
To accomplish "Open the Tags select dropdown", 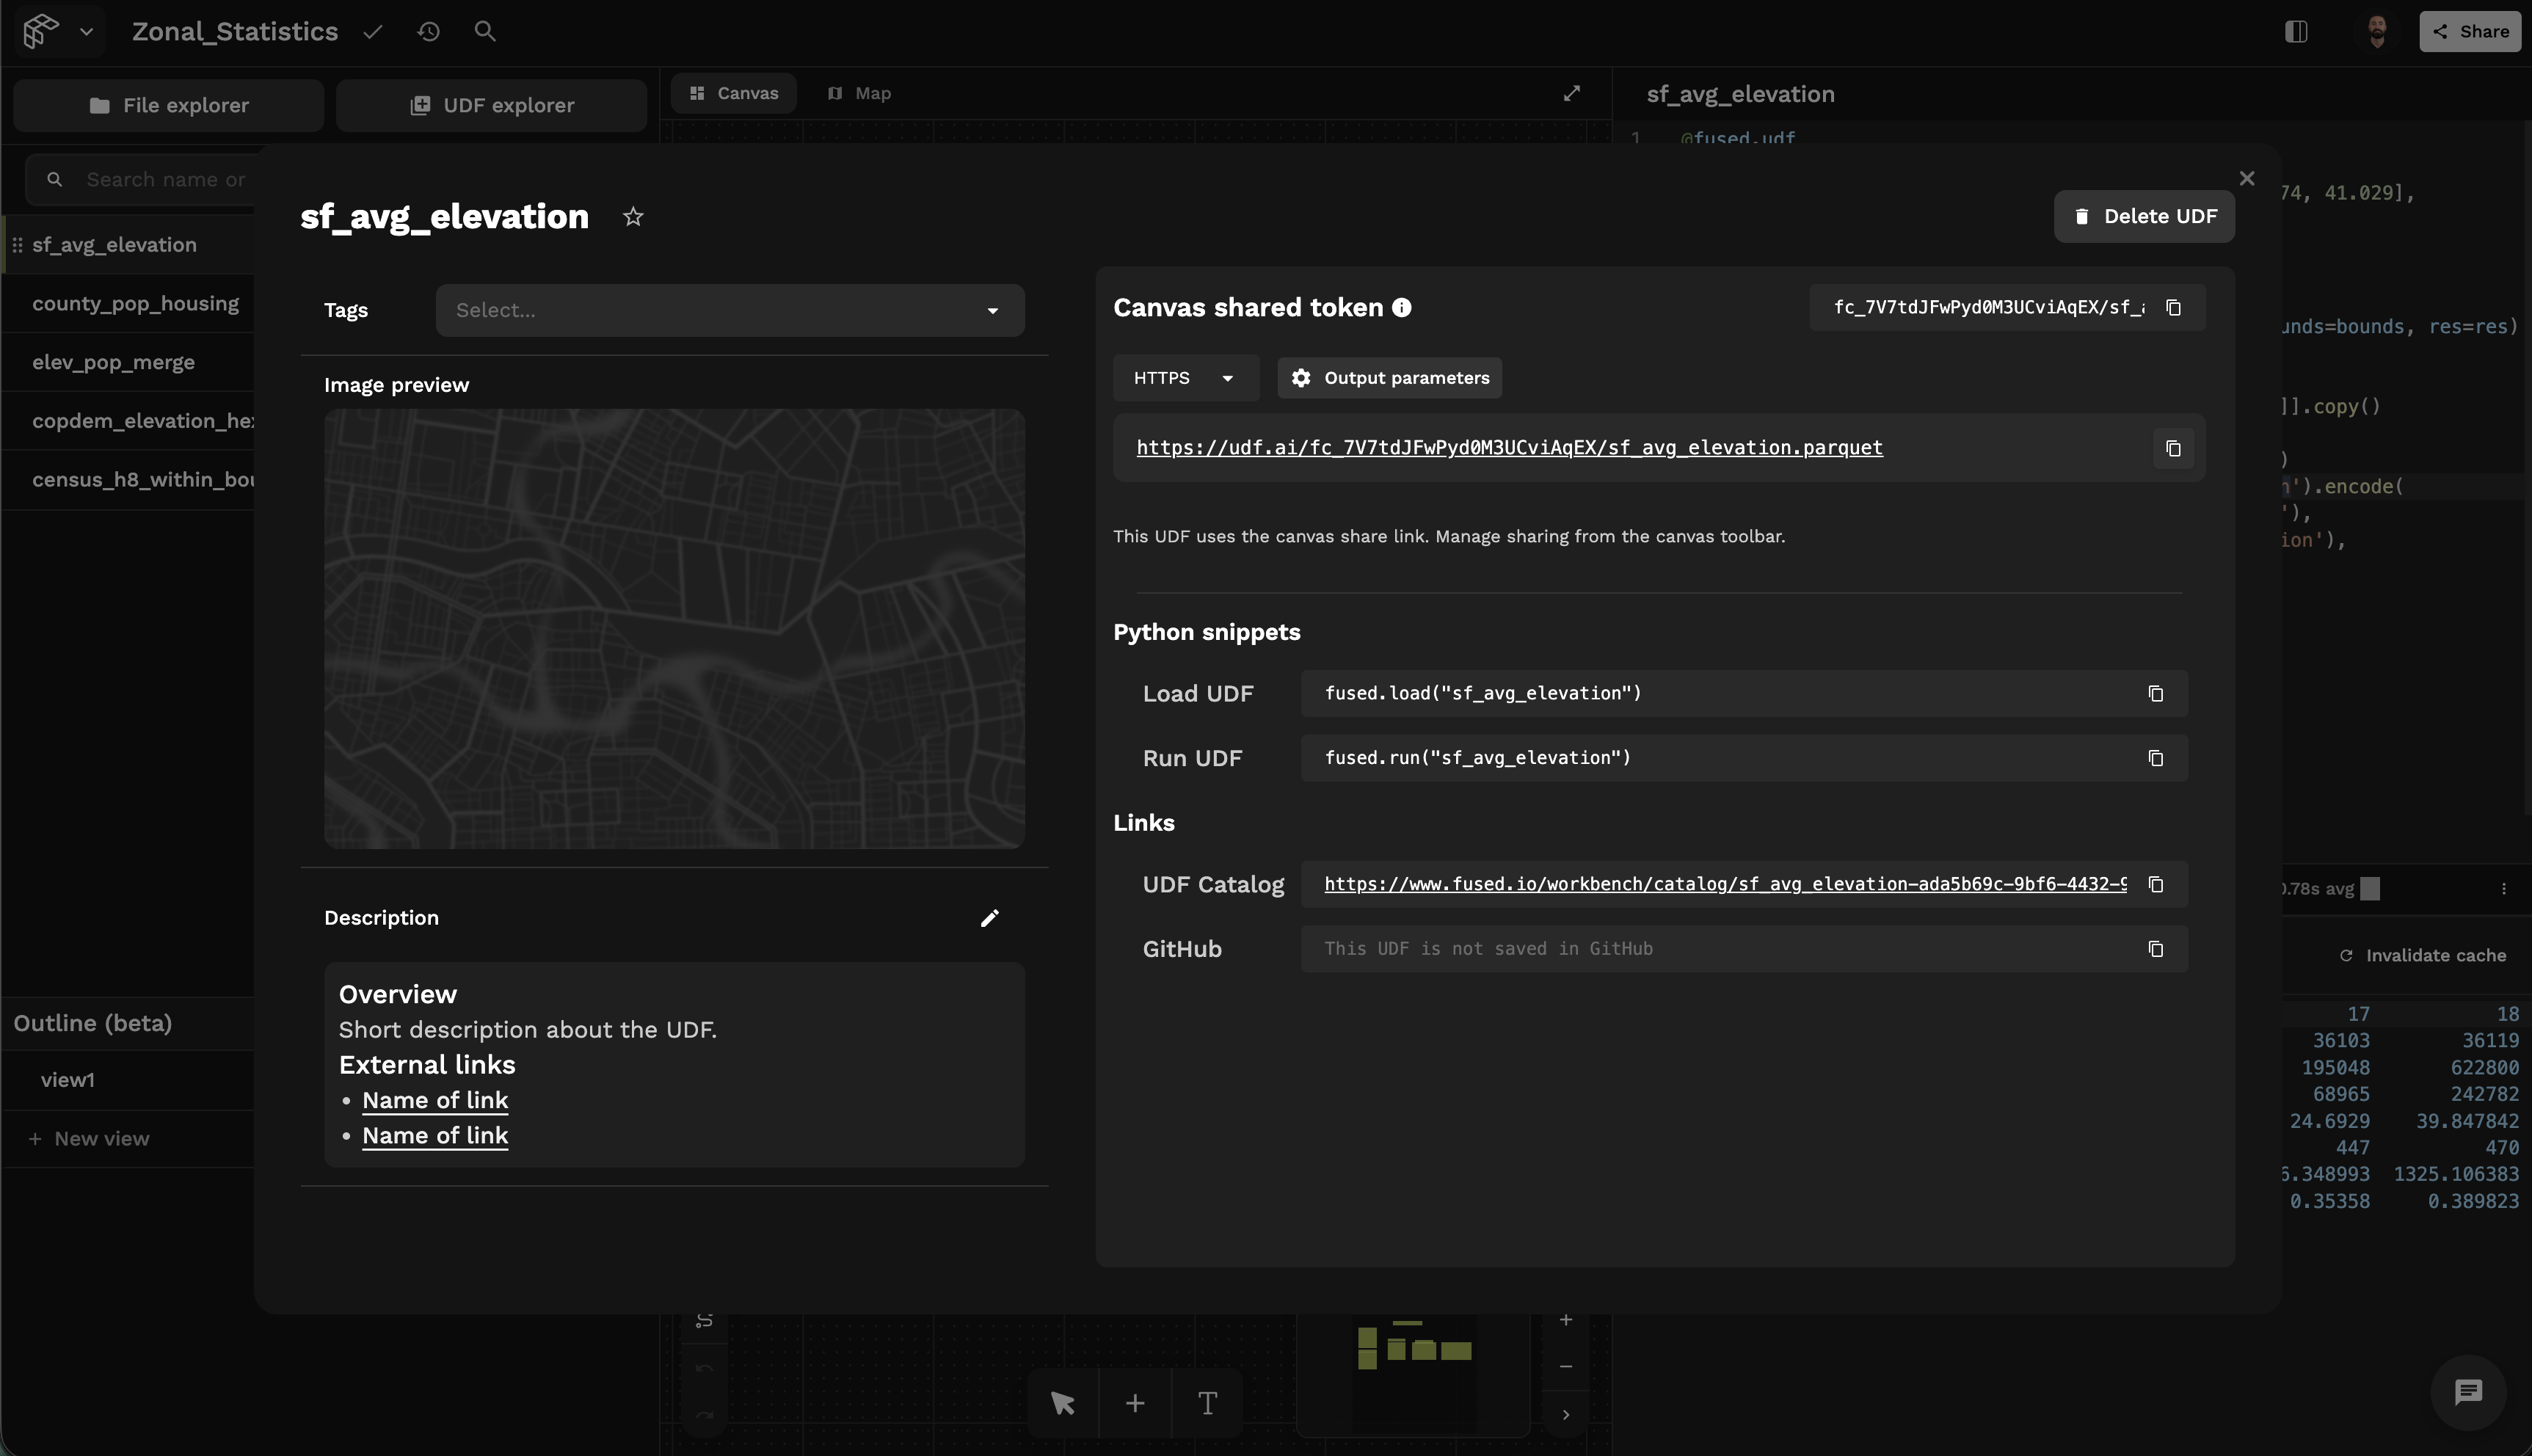I will tap(729, 310).
